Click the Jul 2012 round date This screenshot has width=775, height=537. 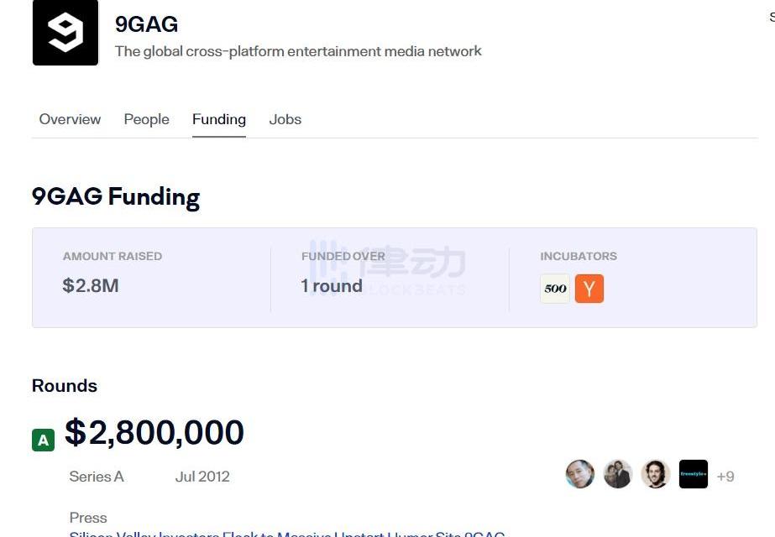pyautogui.click(x=202, y=477)
